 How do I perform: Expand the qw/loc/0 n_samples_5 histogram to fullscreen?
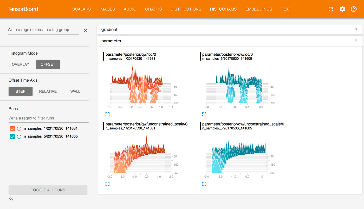tap(204, 114)
